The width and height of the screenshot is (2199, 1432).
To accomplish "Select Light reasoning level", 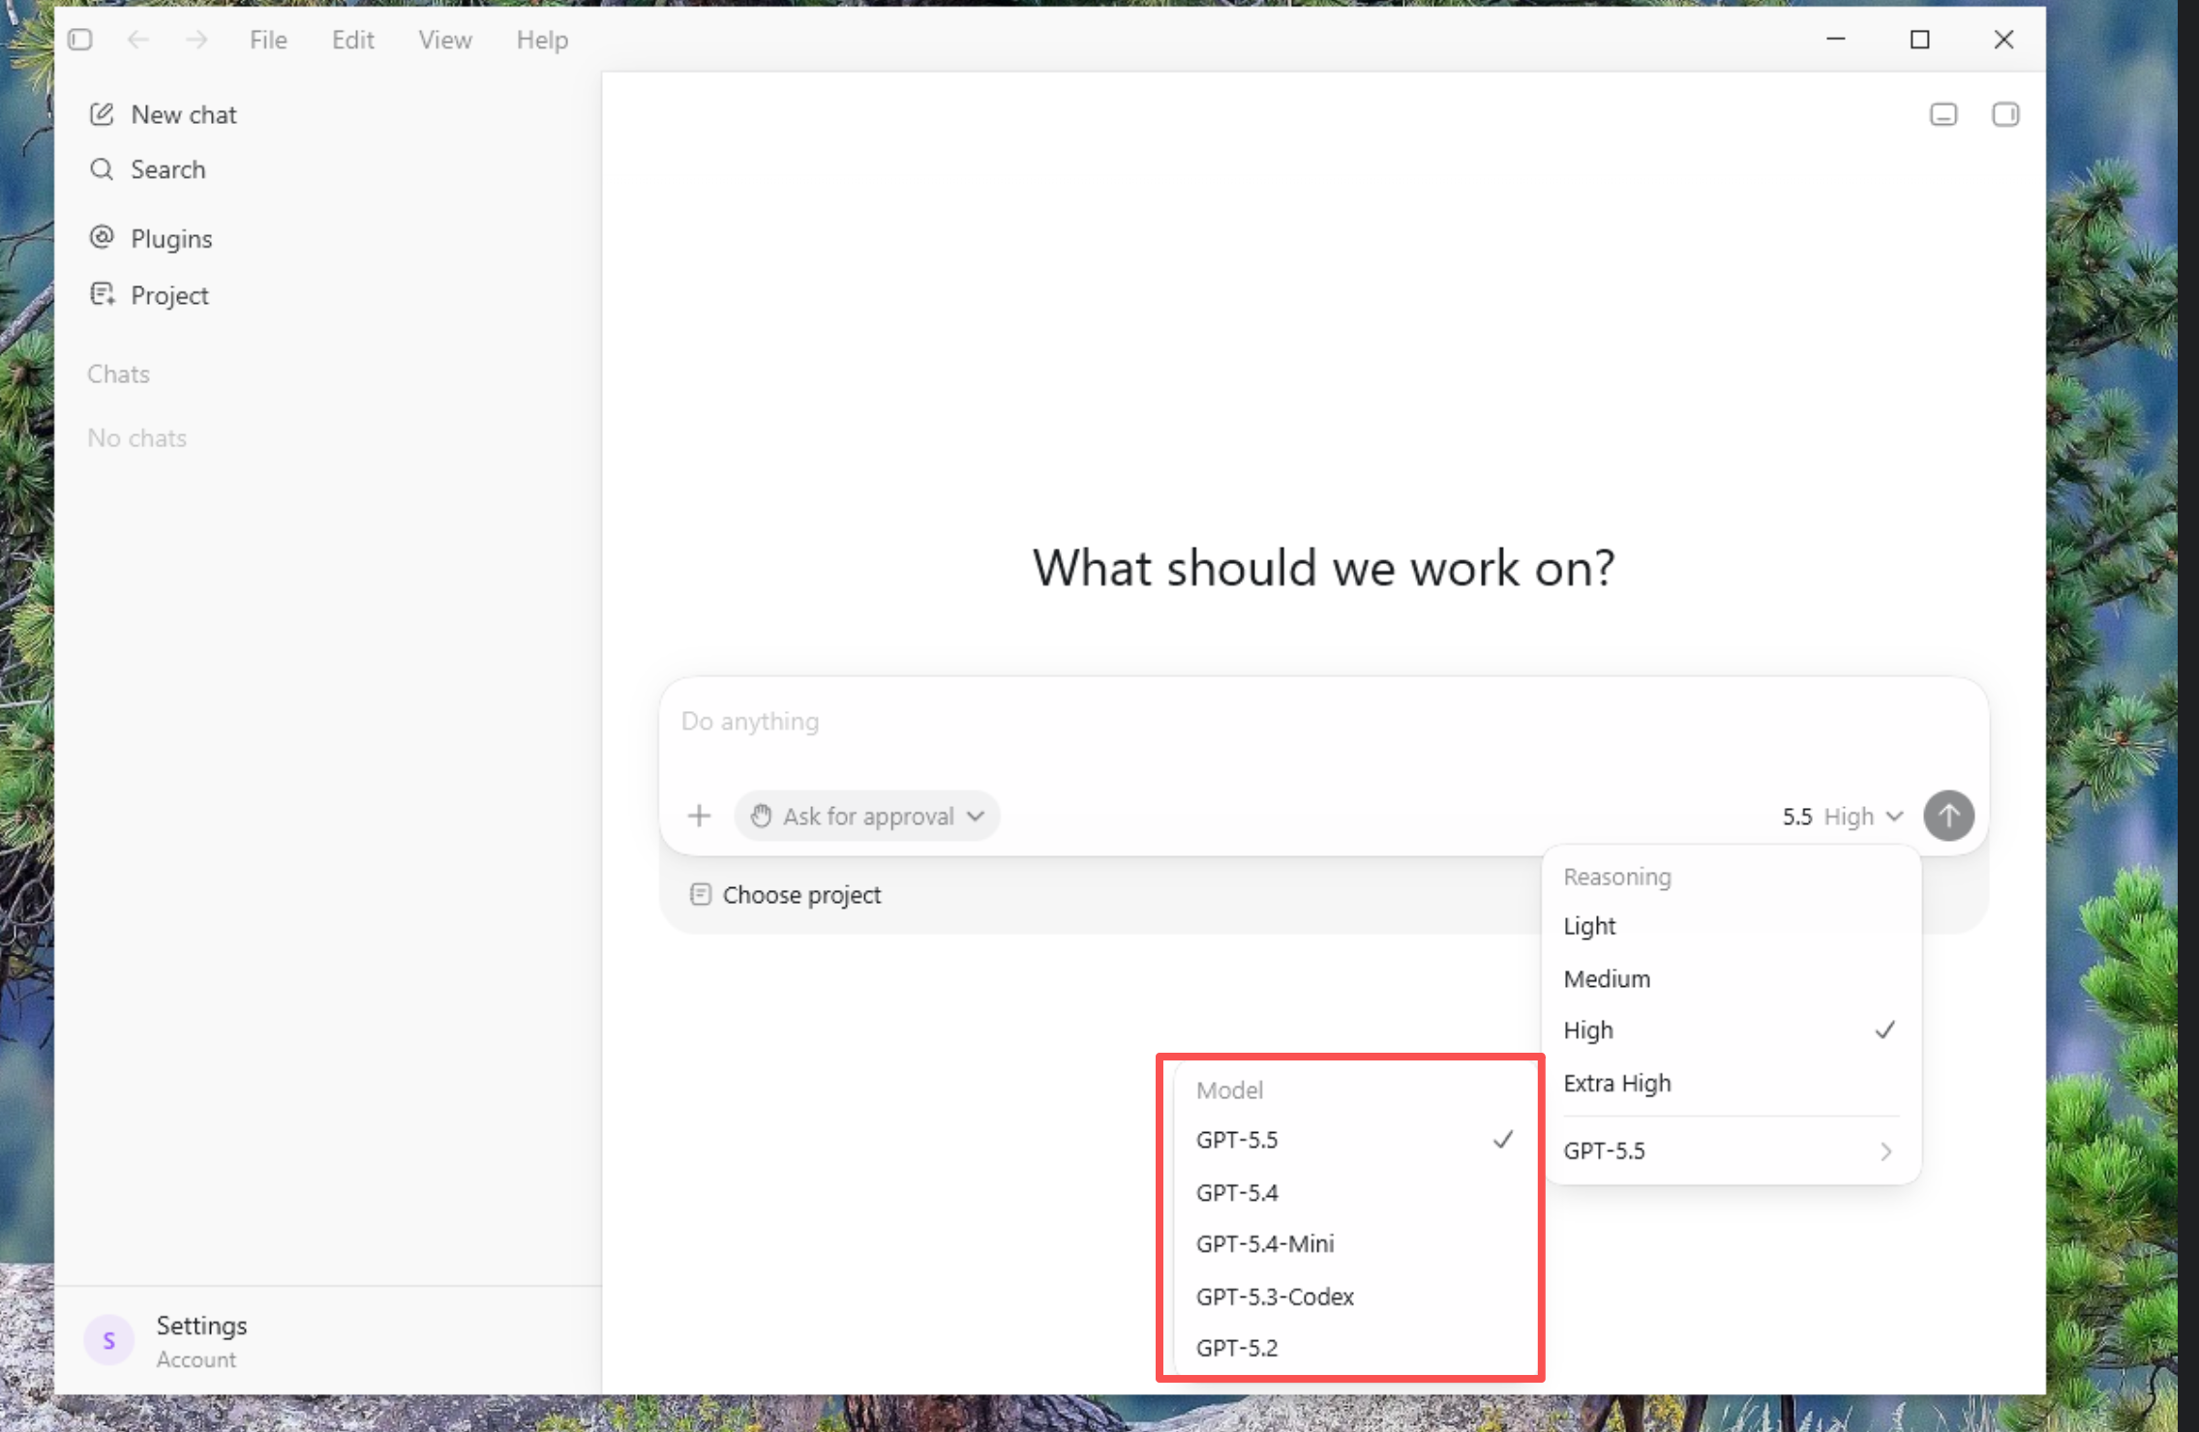I will [1732, 926].
